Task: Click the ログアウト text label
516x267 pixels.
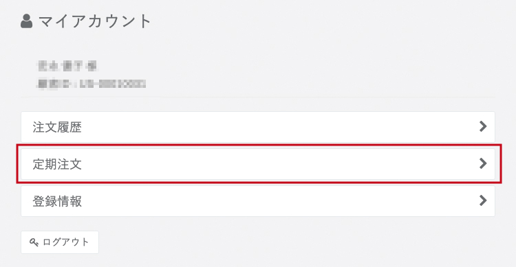Action: point(66,242)
